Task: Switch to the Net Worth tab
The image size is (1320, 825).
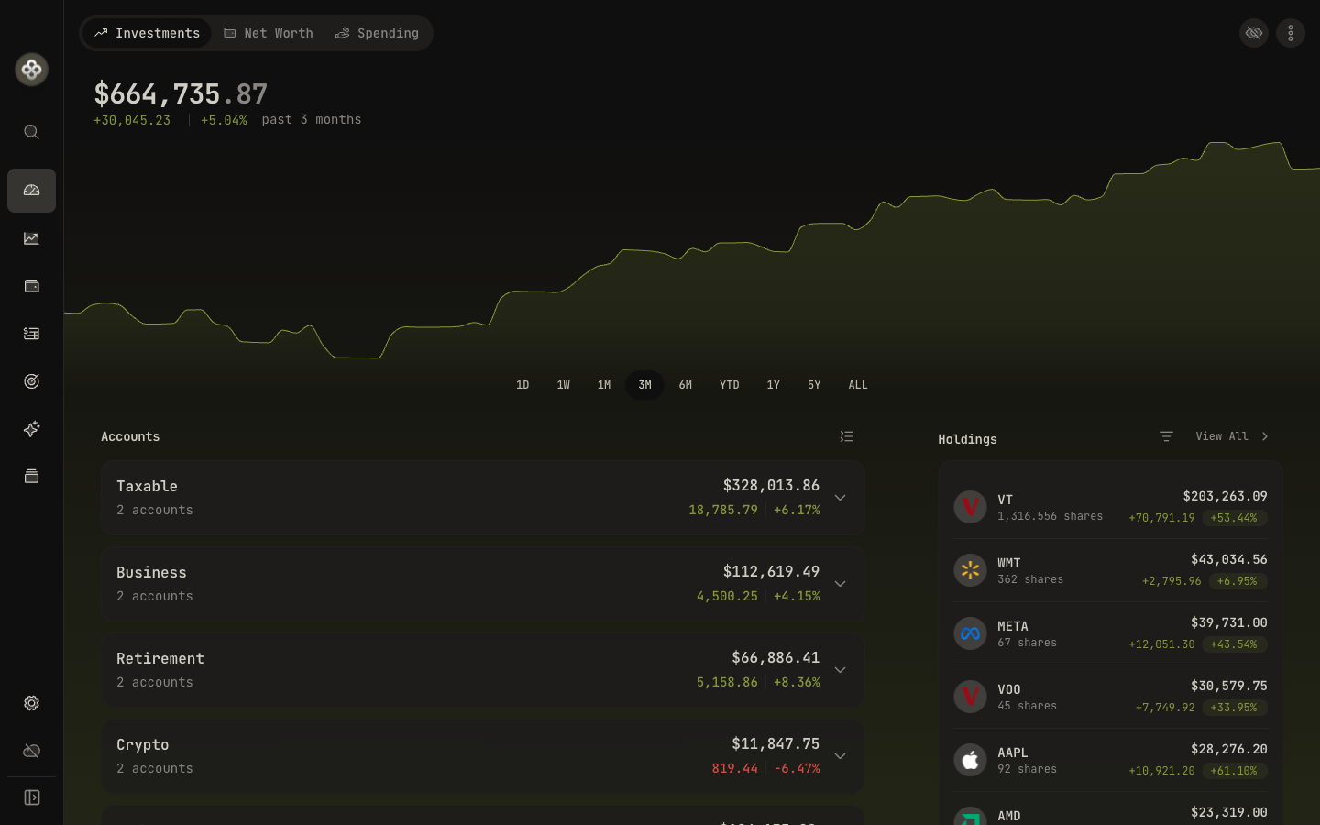Action: coord(269,33)
